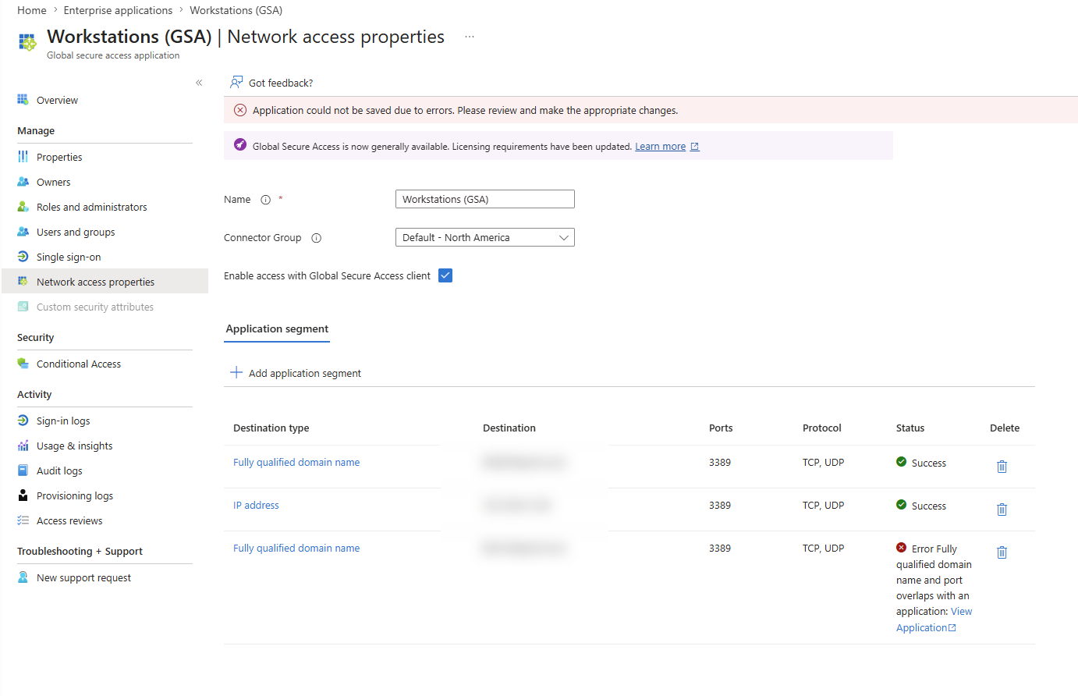Click the purple rocket icon in the announcement
This screenshot has width=1078, height=696.
240,145
